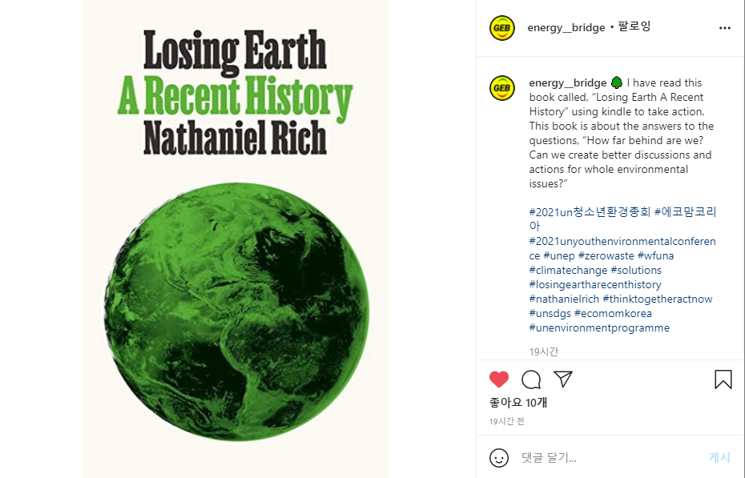The width and height of the screenshot is (745, 478).
Task: Open emoji picker smiley icon
Action: 499,458
